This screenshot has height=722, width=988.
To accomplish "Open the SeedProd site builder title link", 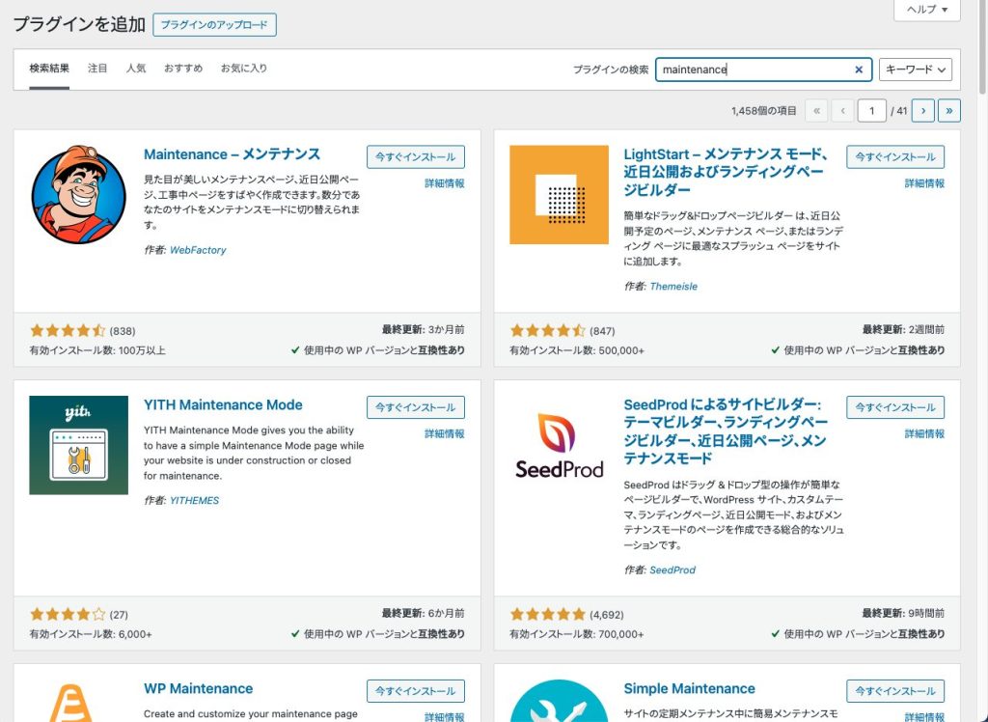I will tap(725, 431).
